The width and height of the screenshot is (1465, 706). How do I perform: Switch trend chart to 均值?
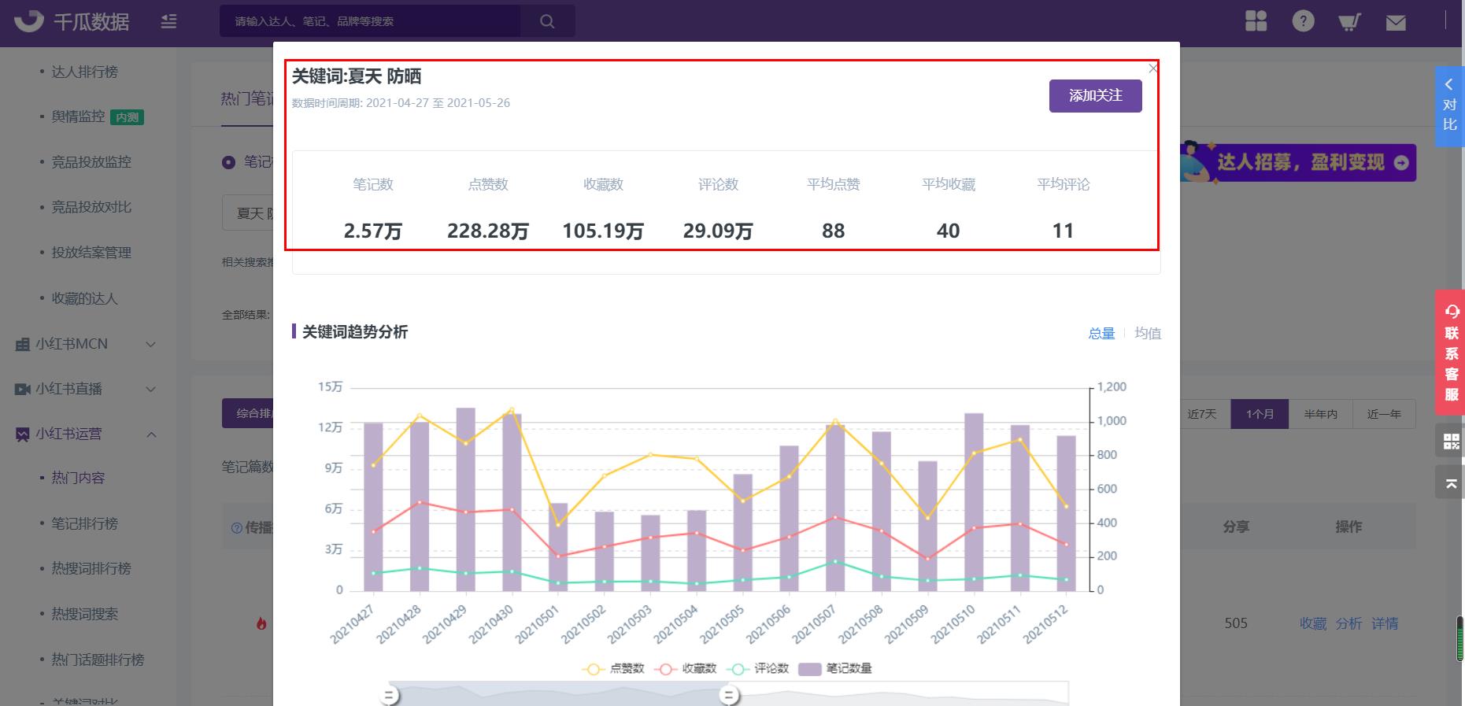(x=1148, y=333)
